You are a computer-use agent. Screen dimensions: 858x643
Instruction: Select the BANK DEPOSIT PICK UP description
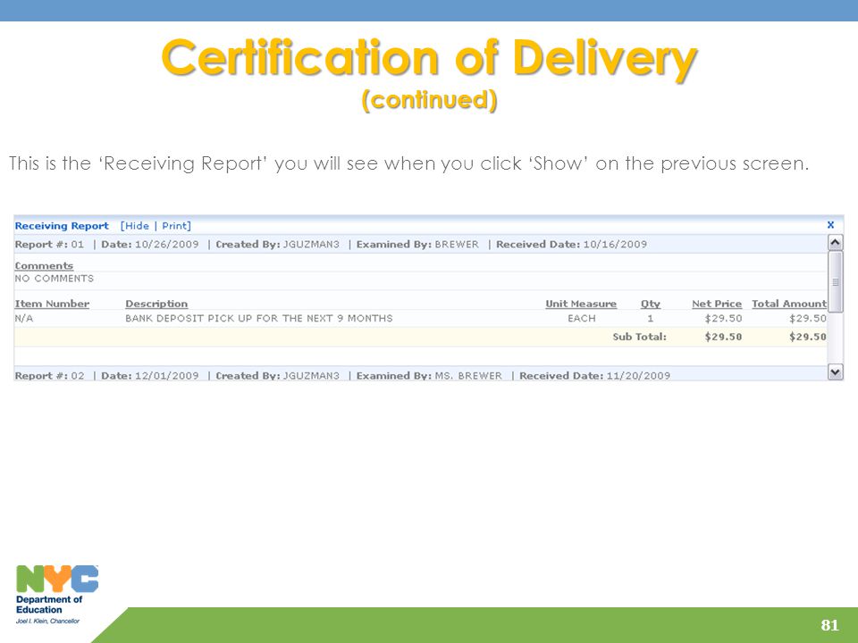259,318
